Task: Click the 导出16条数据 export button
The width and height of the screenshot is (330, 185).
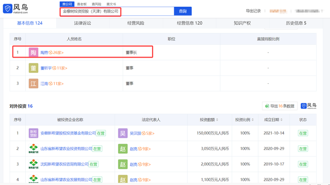Action: 279,106
